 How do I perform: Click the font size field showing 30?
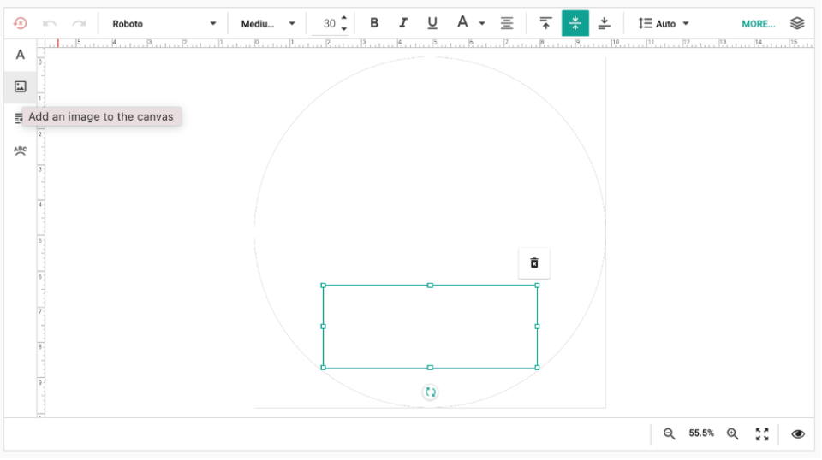[329, 24]
